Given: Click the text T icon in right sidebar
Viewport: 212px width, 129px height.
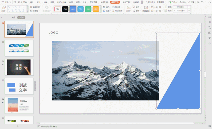Looking at the screenshot, I should 210,38.
